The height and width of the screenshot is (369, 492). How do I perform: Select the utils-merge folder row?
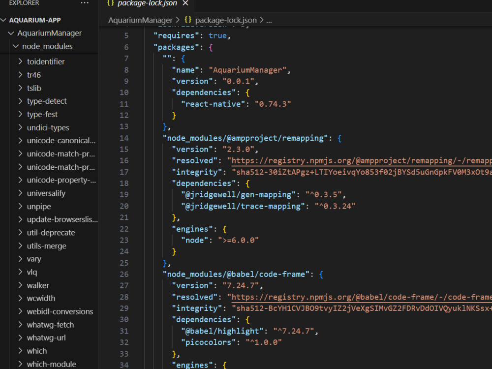pyautogui.click(x=49, y=246)
